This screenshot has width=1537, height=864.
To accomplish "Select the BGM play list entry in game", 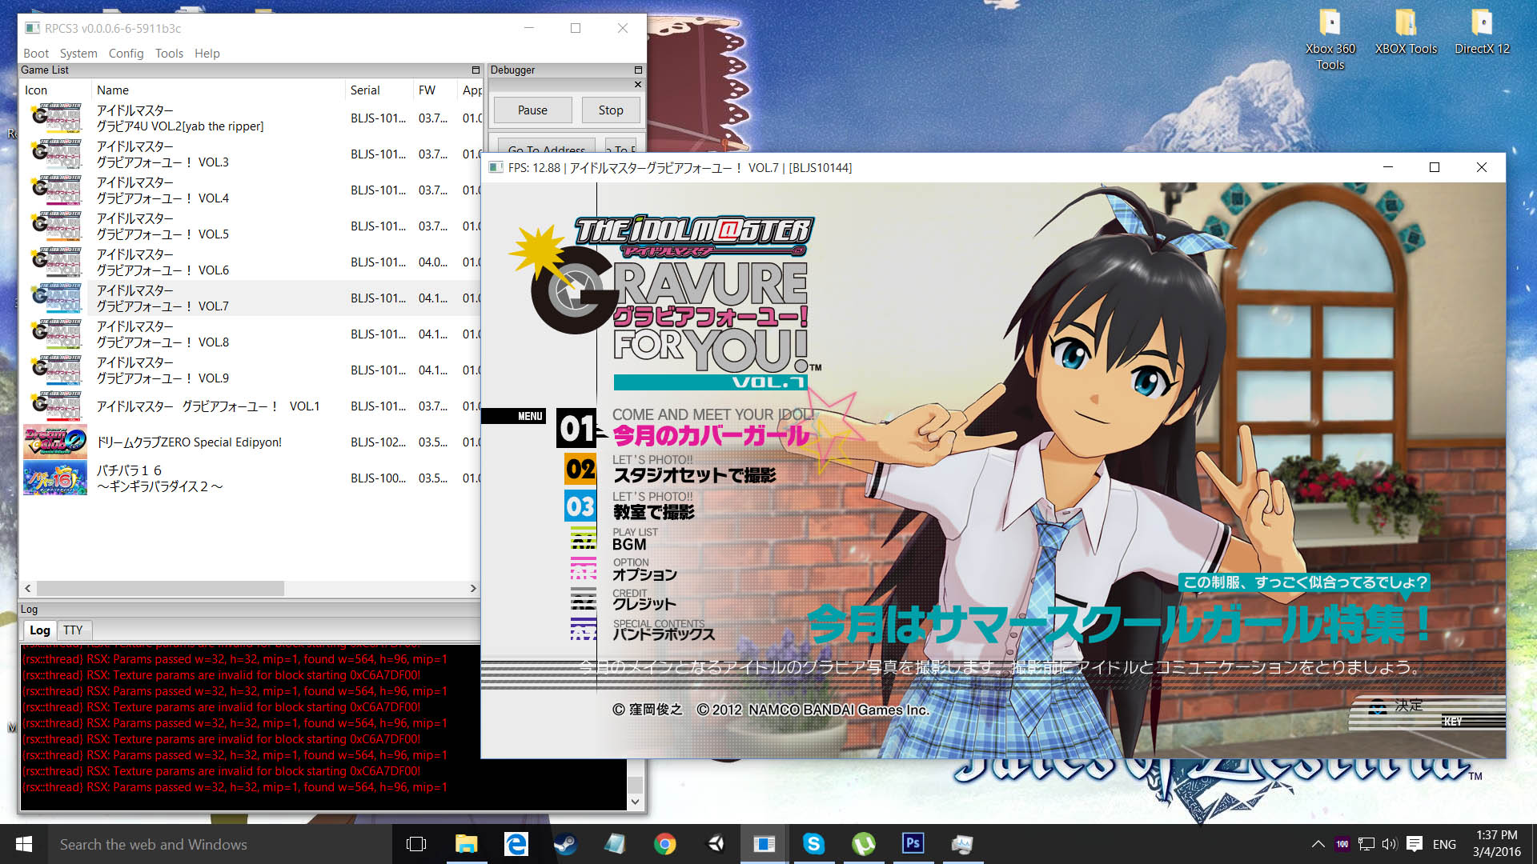I will coord(629,544).
